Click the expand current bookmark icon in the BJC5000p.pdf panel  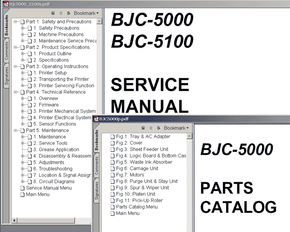coord(159,128)
